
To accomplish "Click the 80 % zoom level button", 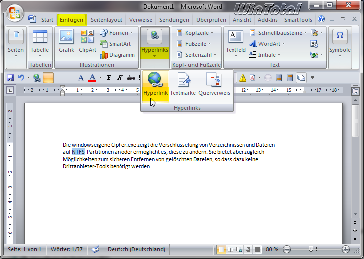I will [272, 249].
